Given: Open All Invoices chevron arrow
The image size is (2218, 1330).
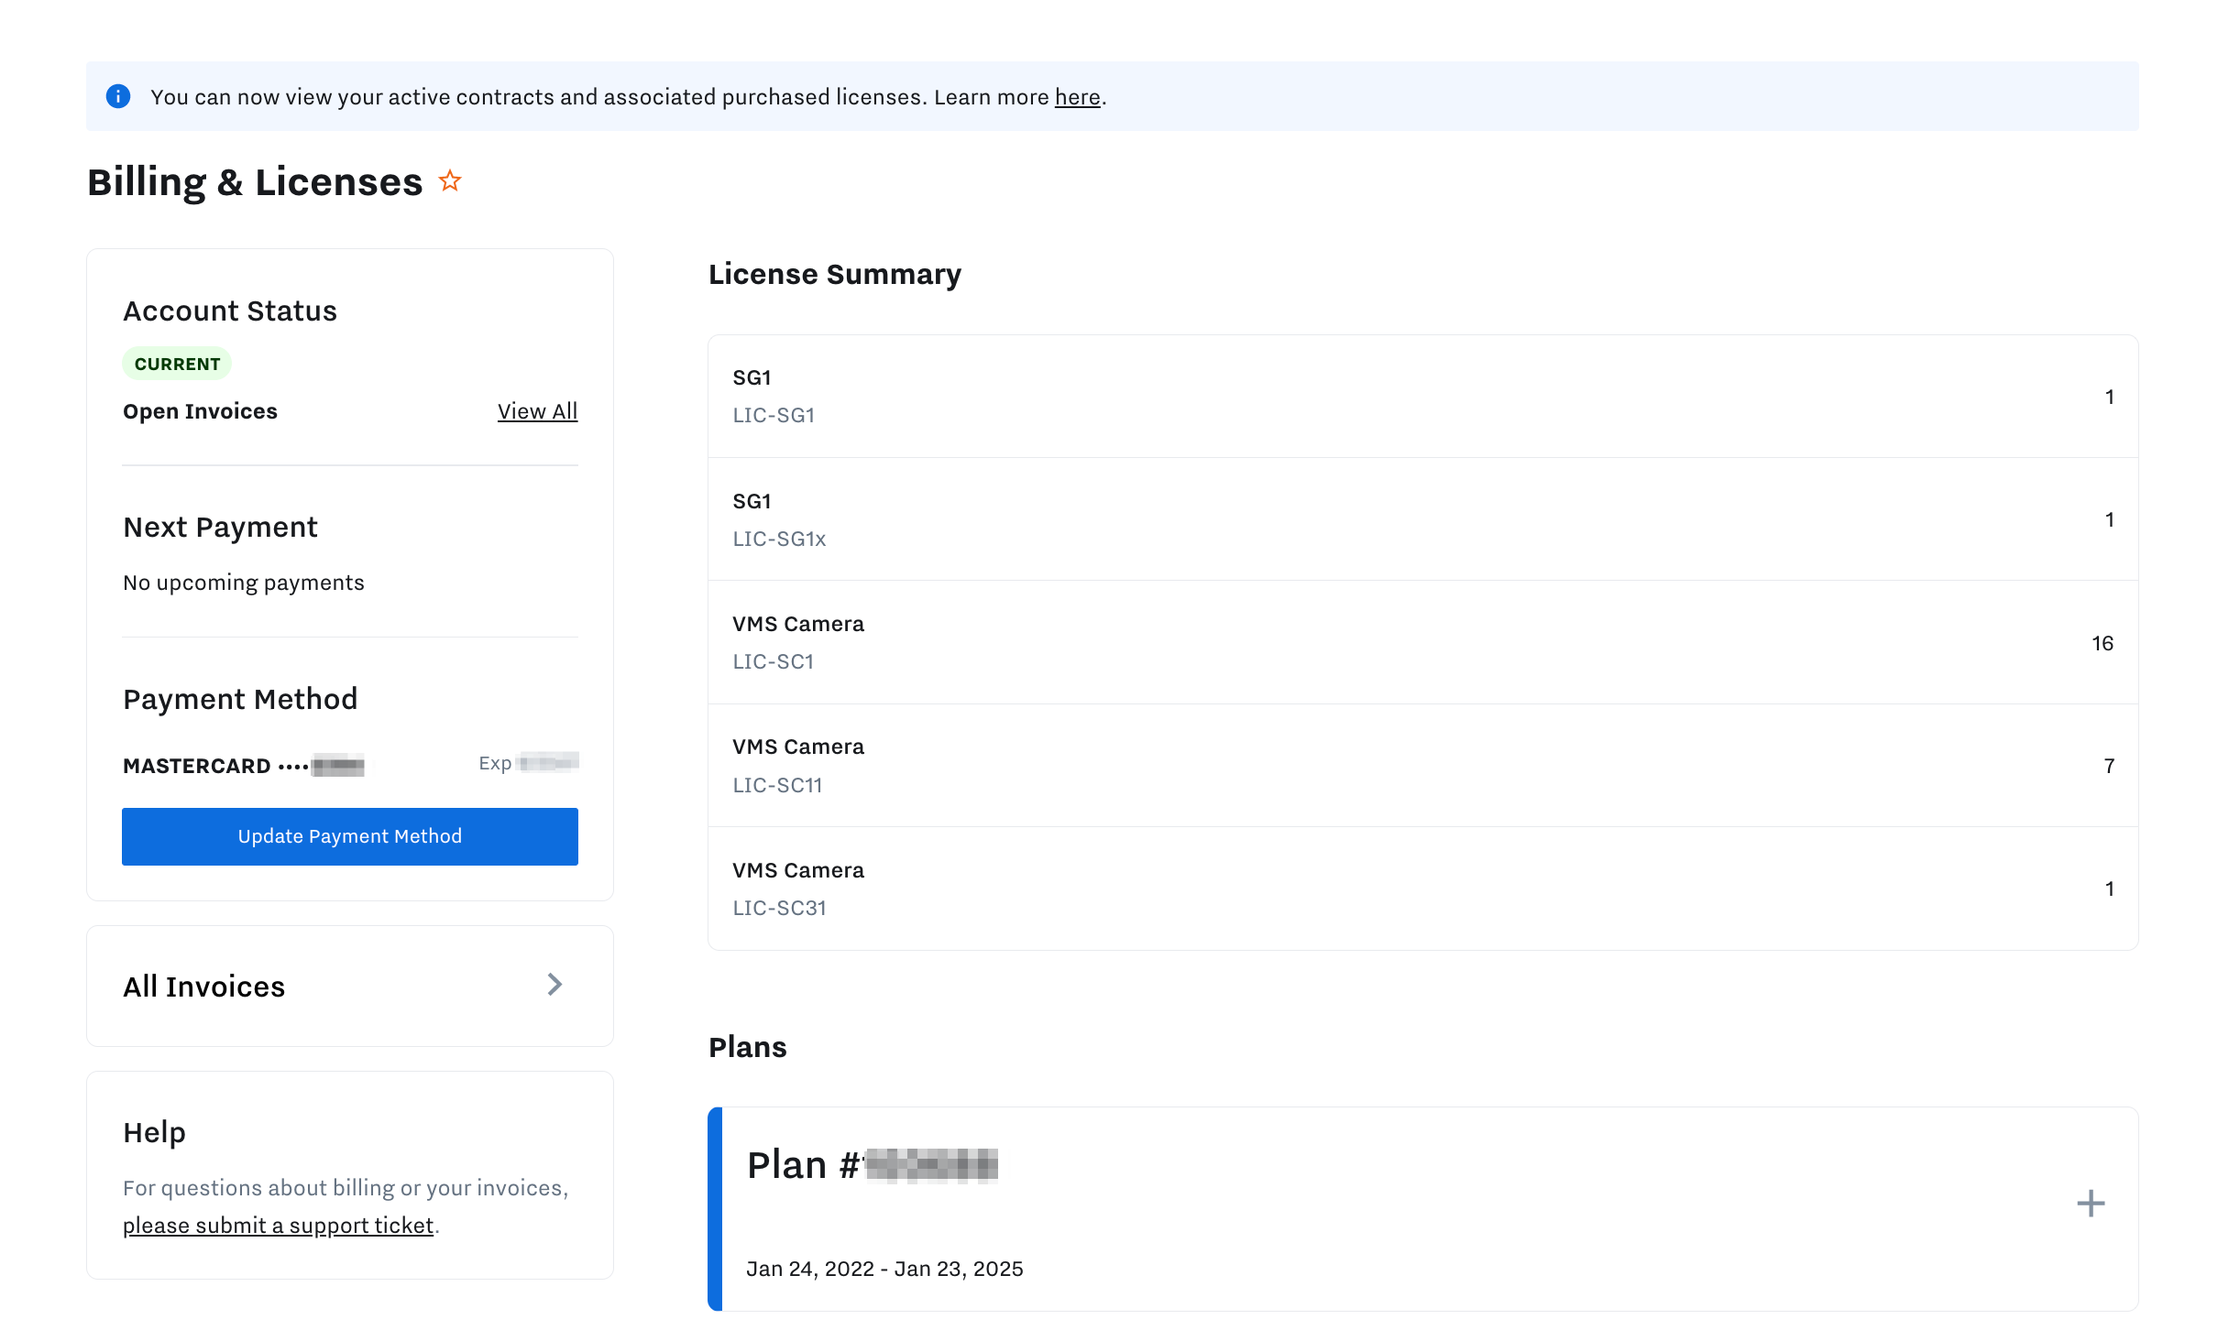Looking at the screenshot, I should click(554, 985).
